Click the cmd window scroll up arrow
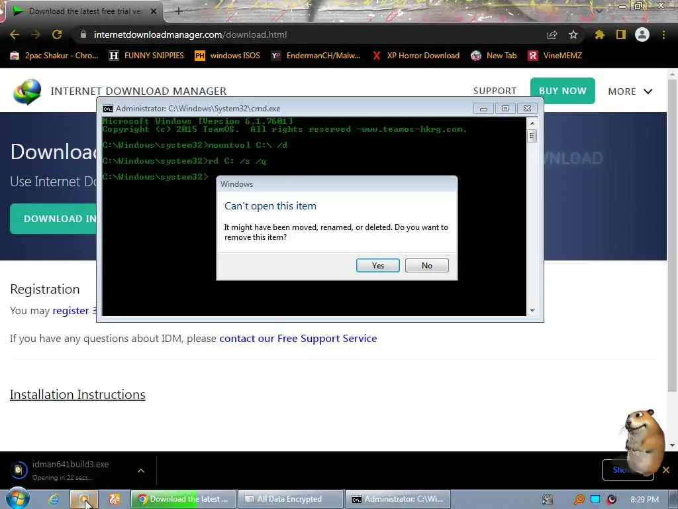 [532, 123]
